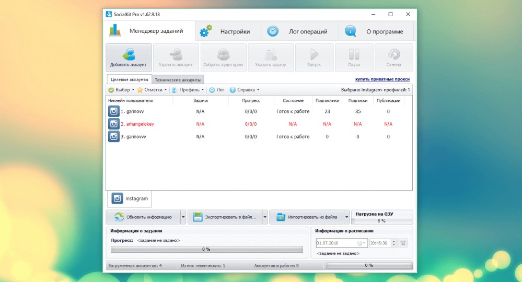Click Экспортировать в файл button
Viewport: 522px width, 282px height.
pos(225,217)
